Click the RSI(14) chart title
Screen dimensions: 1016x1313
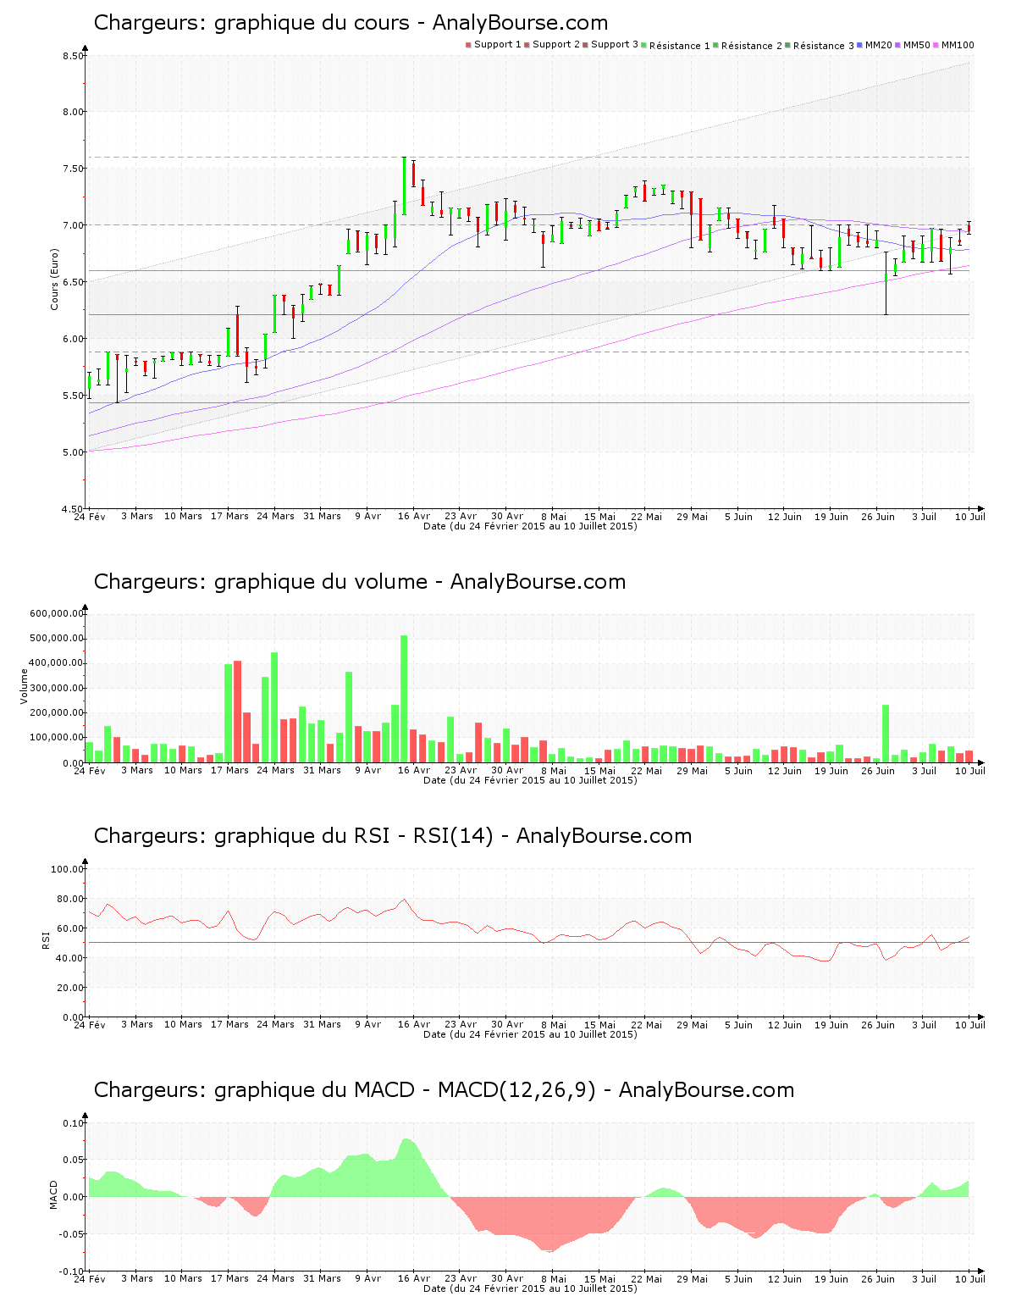pos(393,836)
